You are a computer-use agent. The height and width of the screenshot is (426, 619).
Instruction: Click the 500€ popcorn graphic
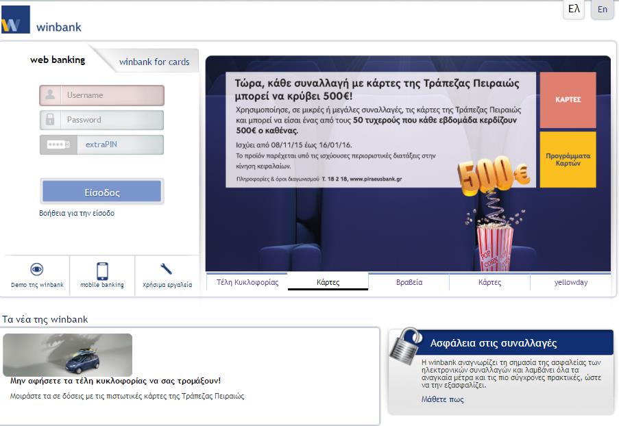coord(494,213)
